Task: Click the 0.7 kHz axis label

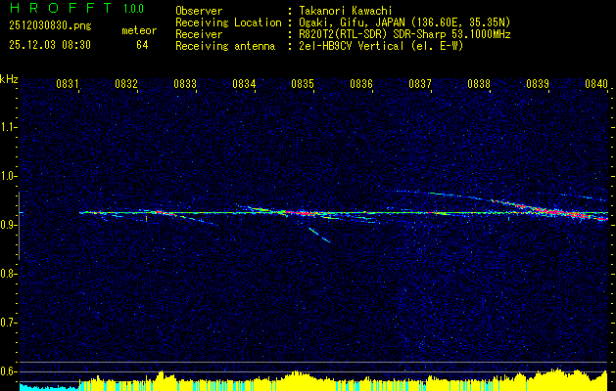Action: (8, 323)
